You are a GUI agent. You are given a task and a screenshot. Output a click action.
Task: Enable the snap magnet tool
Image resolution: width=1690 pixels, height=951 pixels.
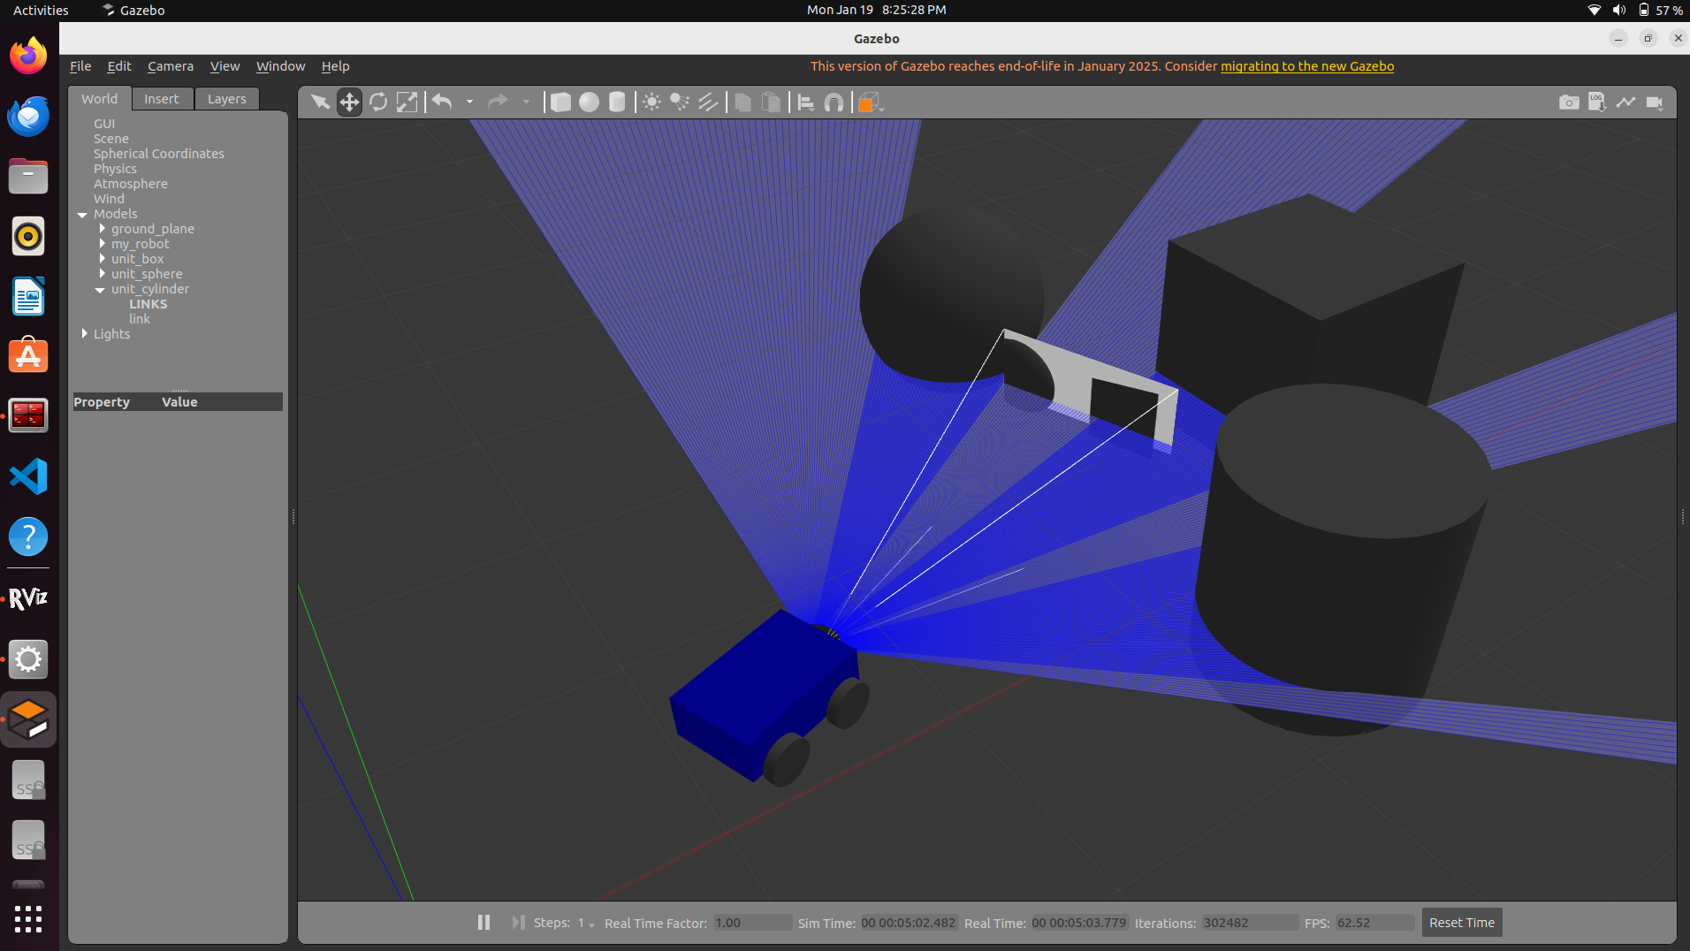(834, 103)
